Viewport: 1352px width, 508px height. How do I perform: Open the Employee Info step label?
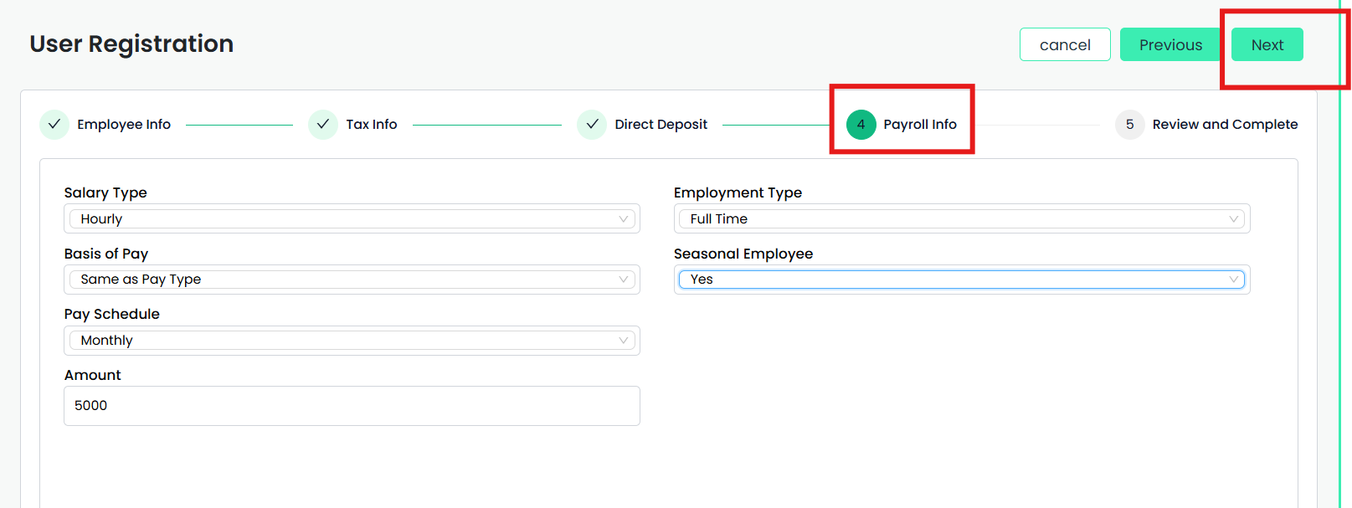[x=124, y=124]
